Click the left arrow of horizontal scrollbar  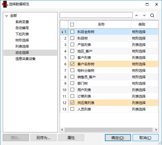(x=62, y=130)
